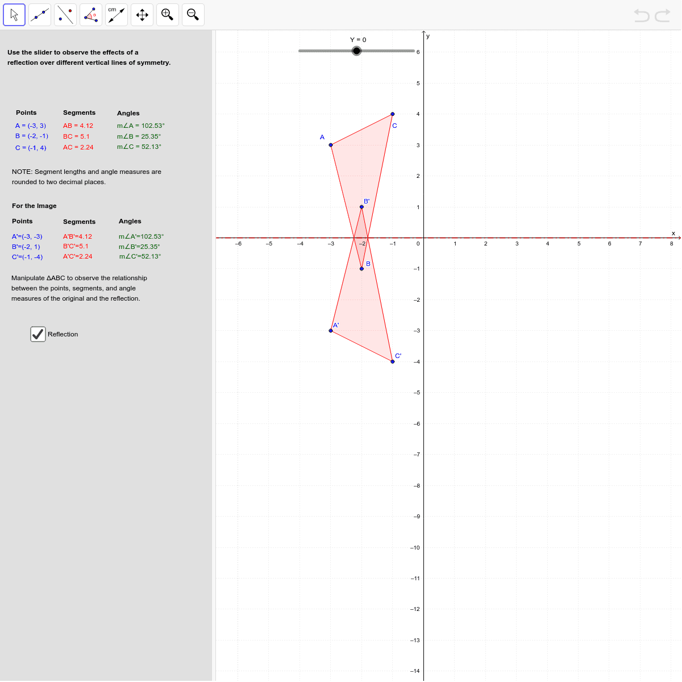Click the image point text C'=(-1, -4)
Viewport: 682px width, 682px height.
coord(27,257)
